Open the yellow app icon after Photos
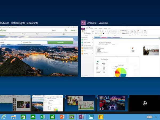The width and height of the screenshot is (160, 120). coord(101,117)
